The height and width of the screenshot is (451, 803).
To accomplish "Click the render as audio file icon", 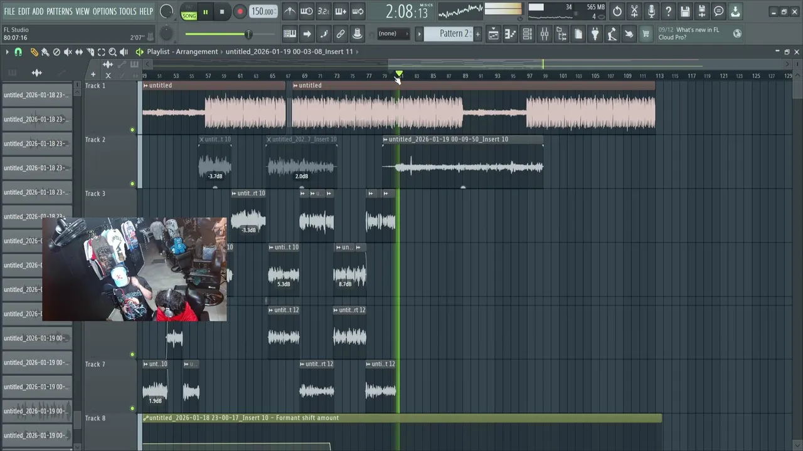I will (x=702, y=11).
